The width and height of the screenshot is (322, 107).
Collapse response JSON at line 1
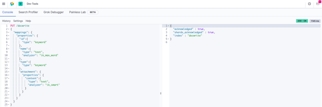point(168,26)
